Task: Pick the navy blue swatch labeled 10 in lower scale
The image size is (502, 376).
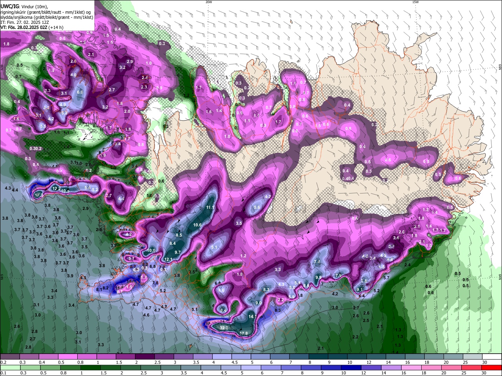Action: 351,367
